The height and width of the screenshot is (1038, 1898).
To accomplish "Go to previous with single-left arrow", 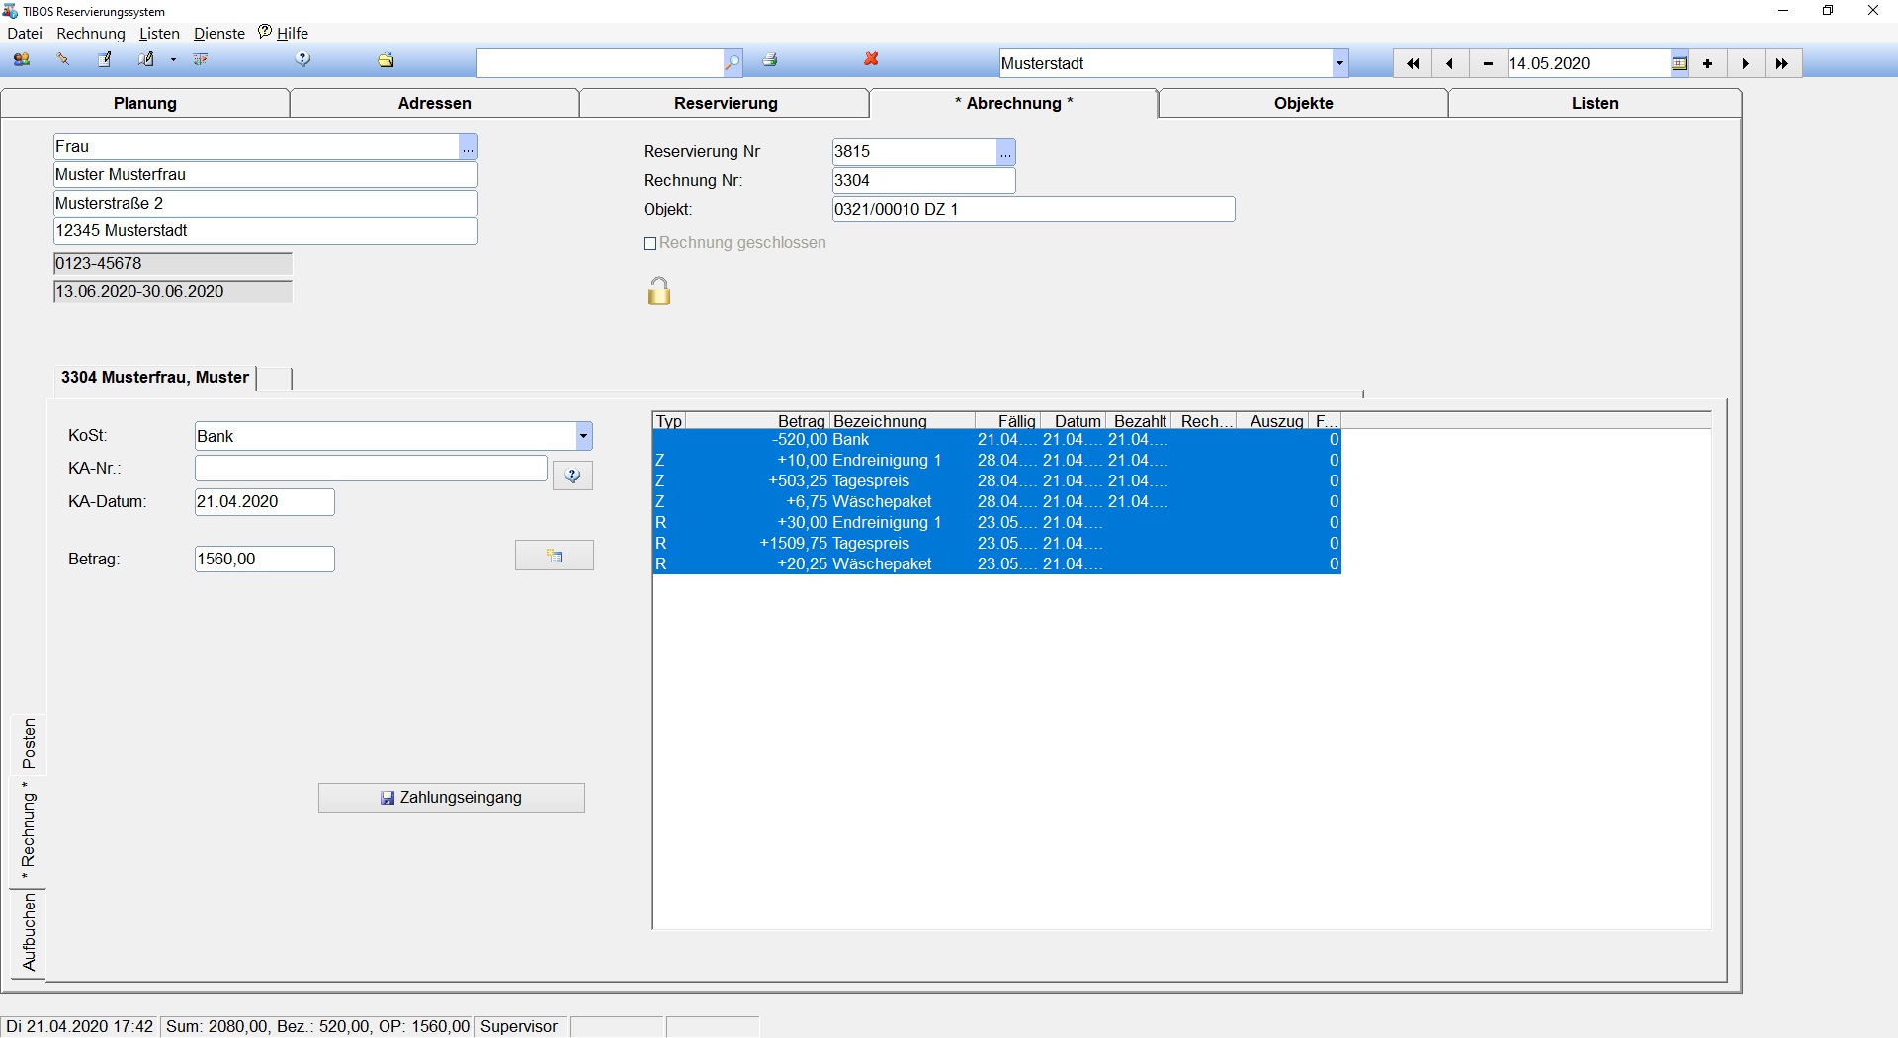I will (1450, 63).
